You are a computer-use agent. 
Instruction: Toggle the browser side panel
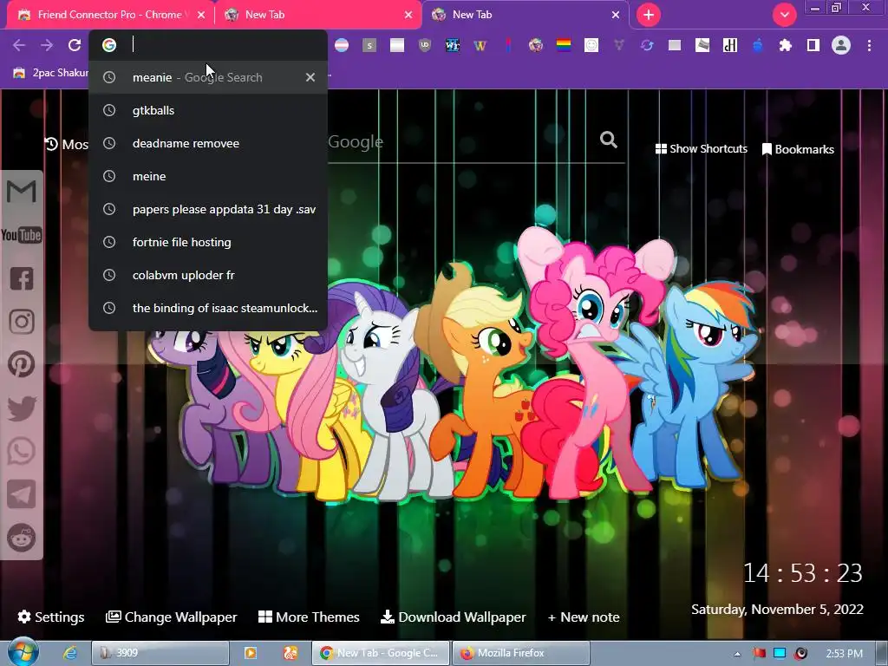(813, 45)
